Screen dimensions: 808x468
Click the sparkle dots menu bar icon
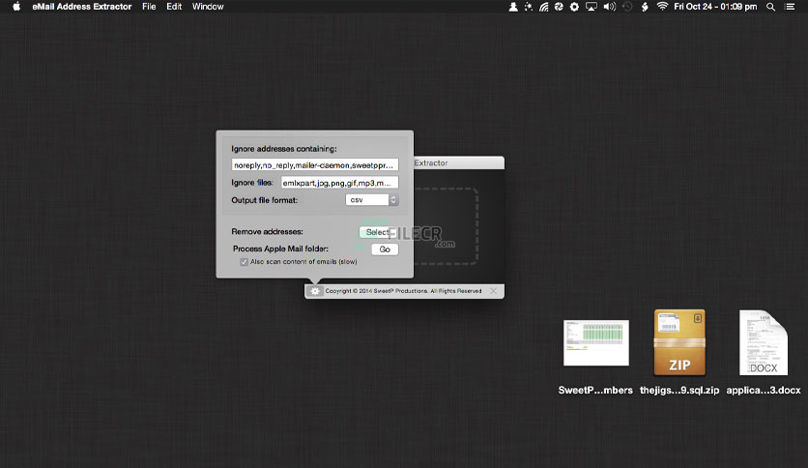528,7
